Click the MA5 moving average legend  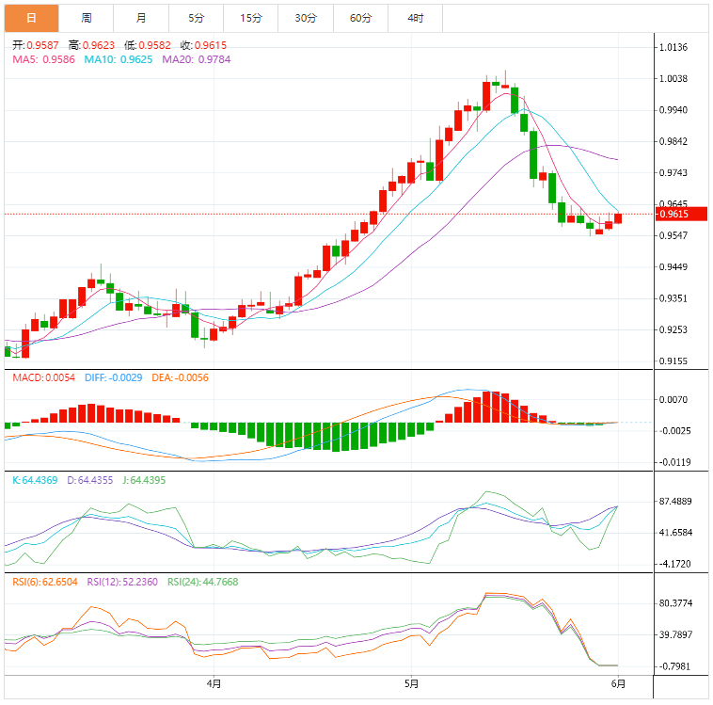point(43,59)
